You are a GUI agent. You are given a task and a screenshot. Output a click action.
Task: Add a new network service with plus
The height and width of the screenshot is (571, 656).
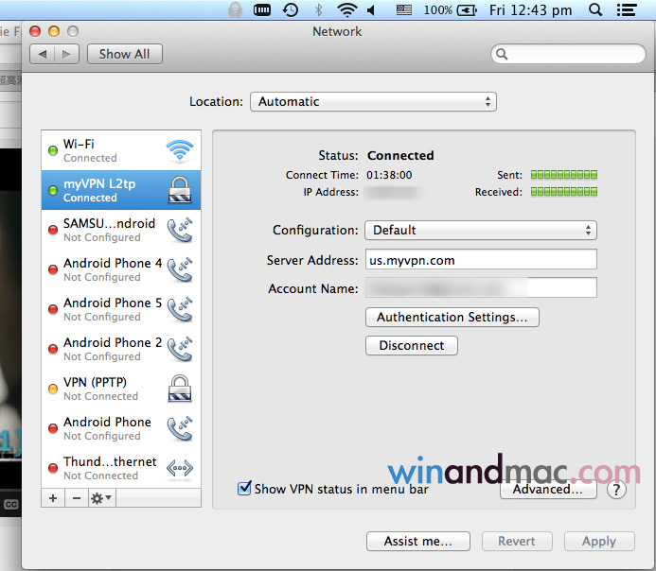tap(53, 498)
